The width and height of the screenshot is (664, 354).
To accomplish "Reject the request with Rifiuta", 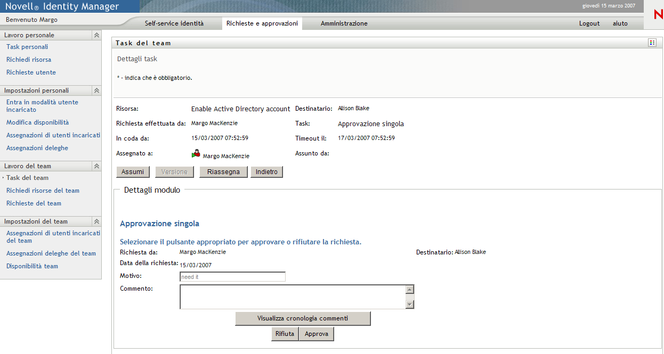I will [285, 334].
